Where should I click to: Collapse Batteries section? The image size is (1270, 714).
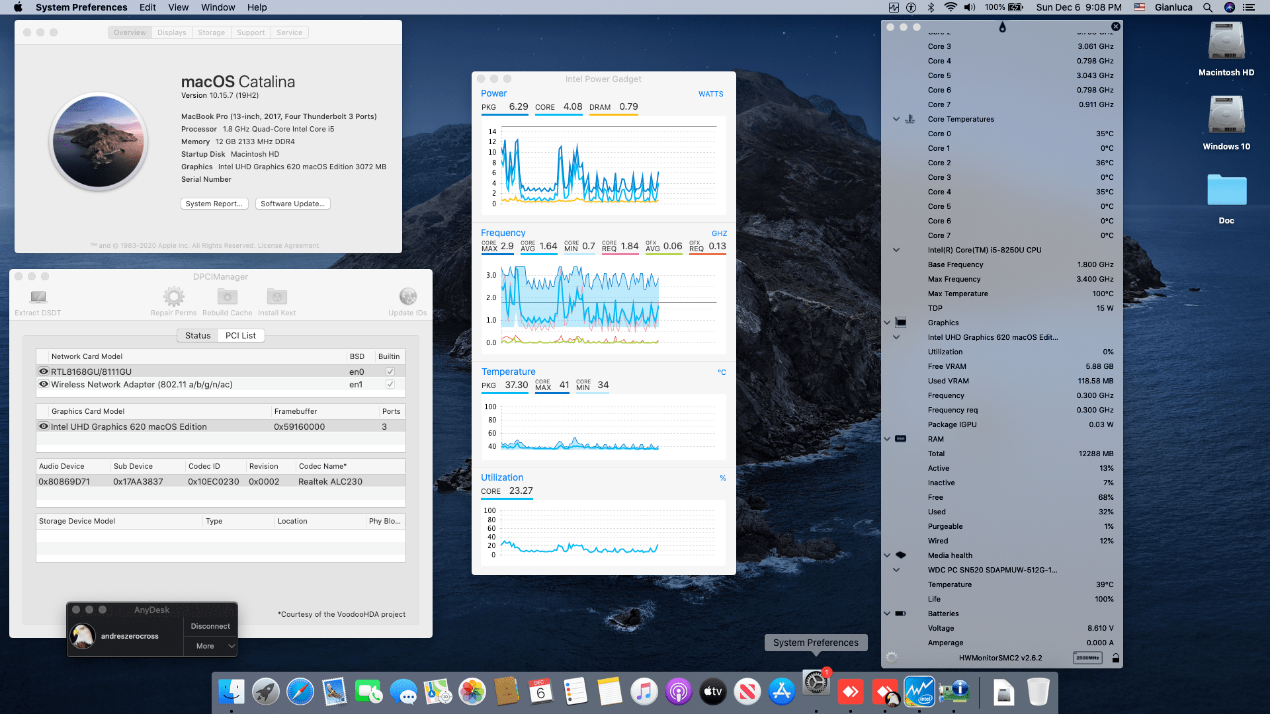[x=887, y=614]
